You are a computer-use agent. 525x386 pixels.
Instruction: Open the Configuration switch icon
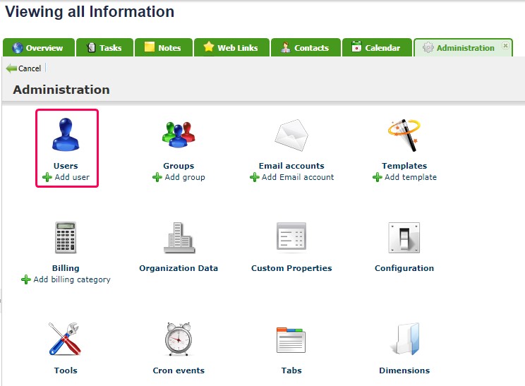tap(404, 237)
